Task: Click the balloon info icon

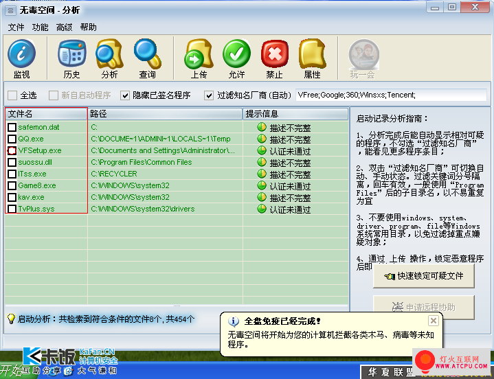Action: 234,321
